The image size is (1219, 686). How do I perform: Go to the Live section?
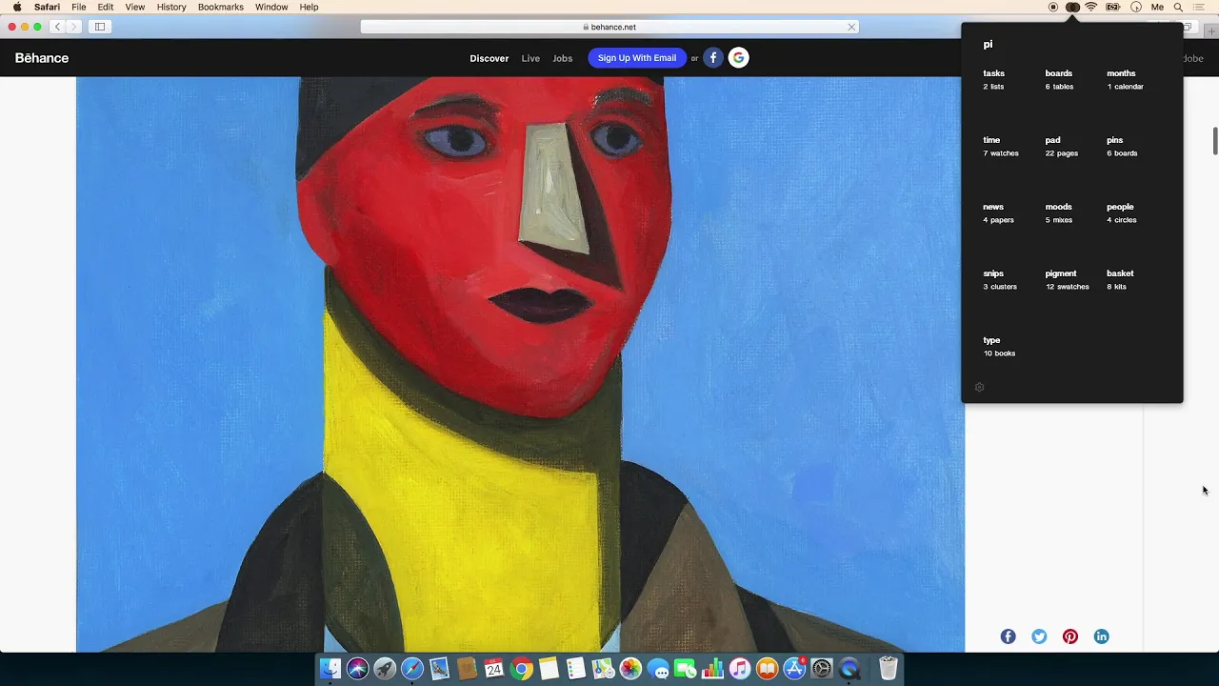tap(530, 58)
